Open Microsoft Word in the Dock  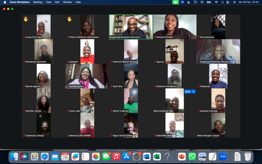[x=147, y=156]
